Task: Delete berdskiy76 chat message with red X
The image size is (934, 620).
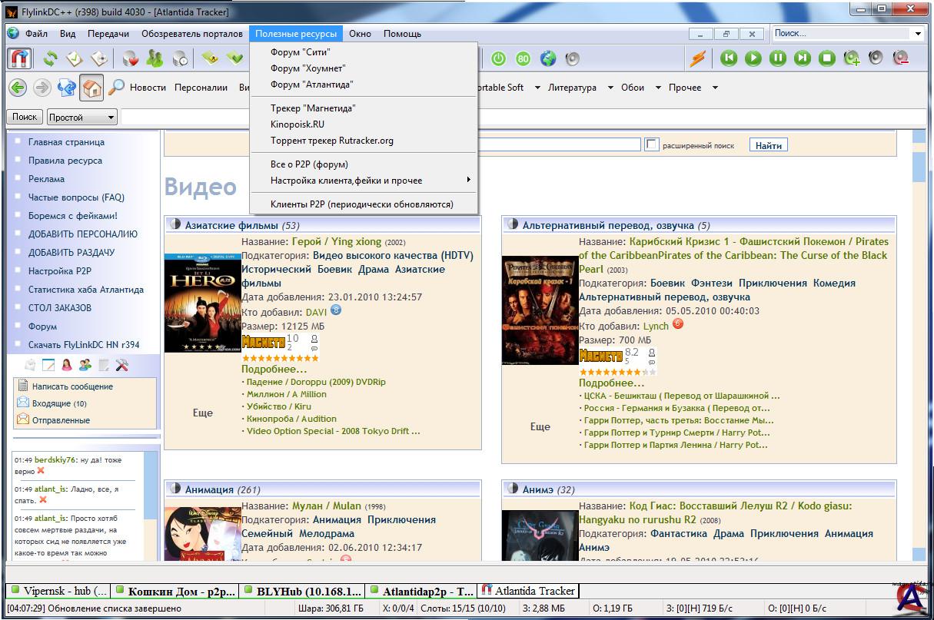Action: pos(41,471)
